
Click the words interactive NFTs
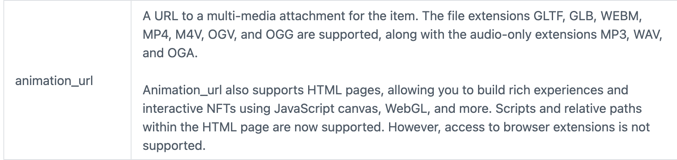click(189, 109)
